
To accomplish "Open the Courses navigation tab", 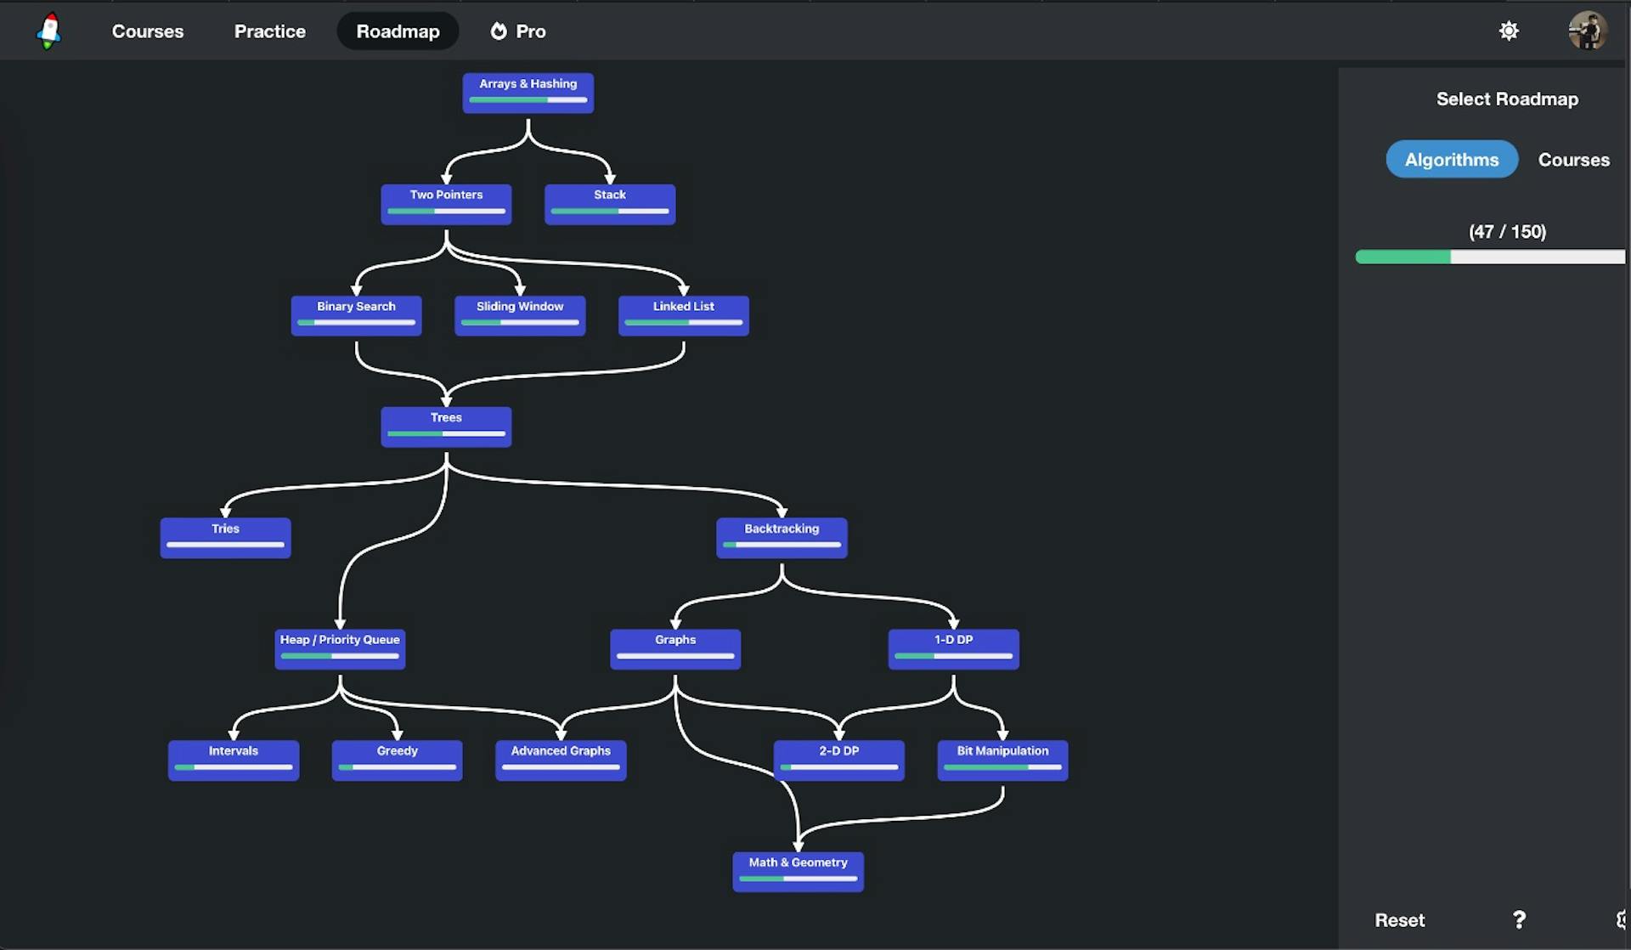I will tap(148, 31).
